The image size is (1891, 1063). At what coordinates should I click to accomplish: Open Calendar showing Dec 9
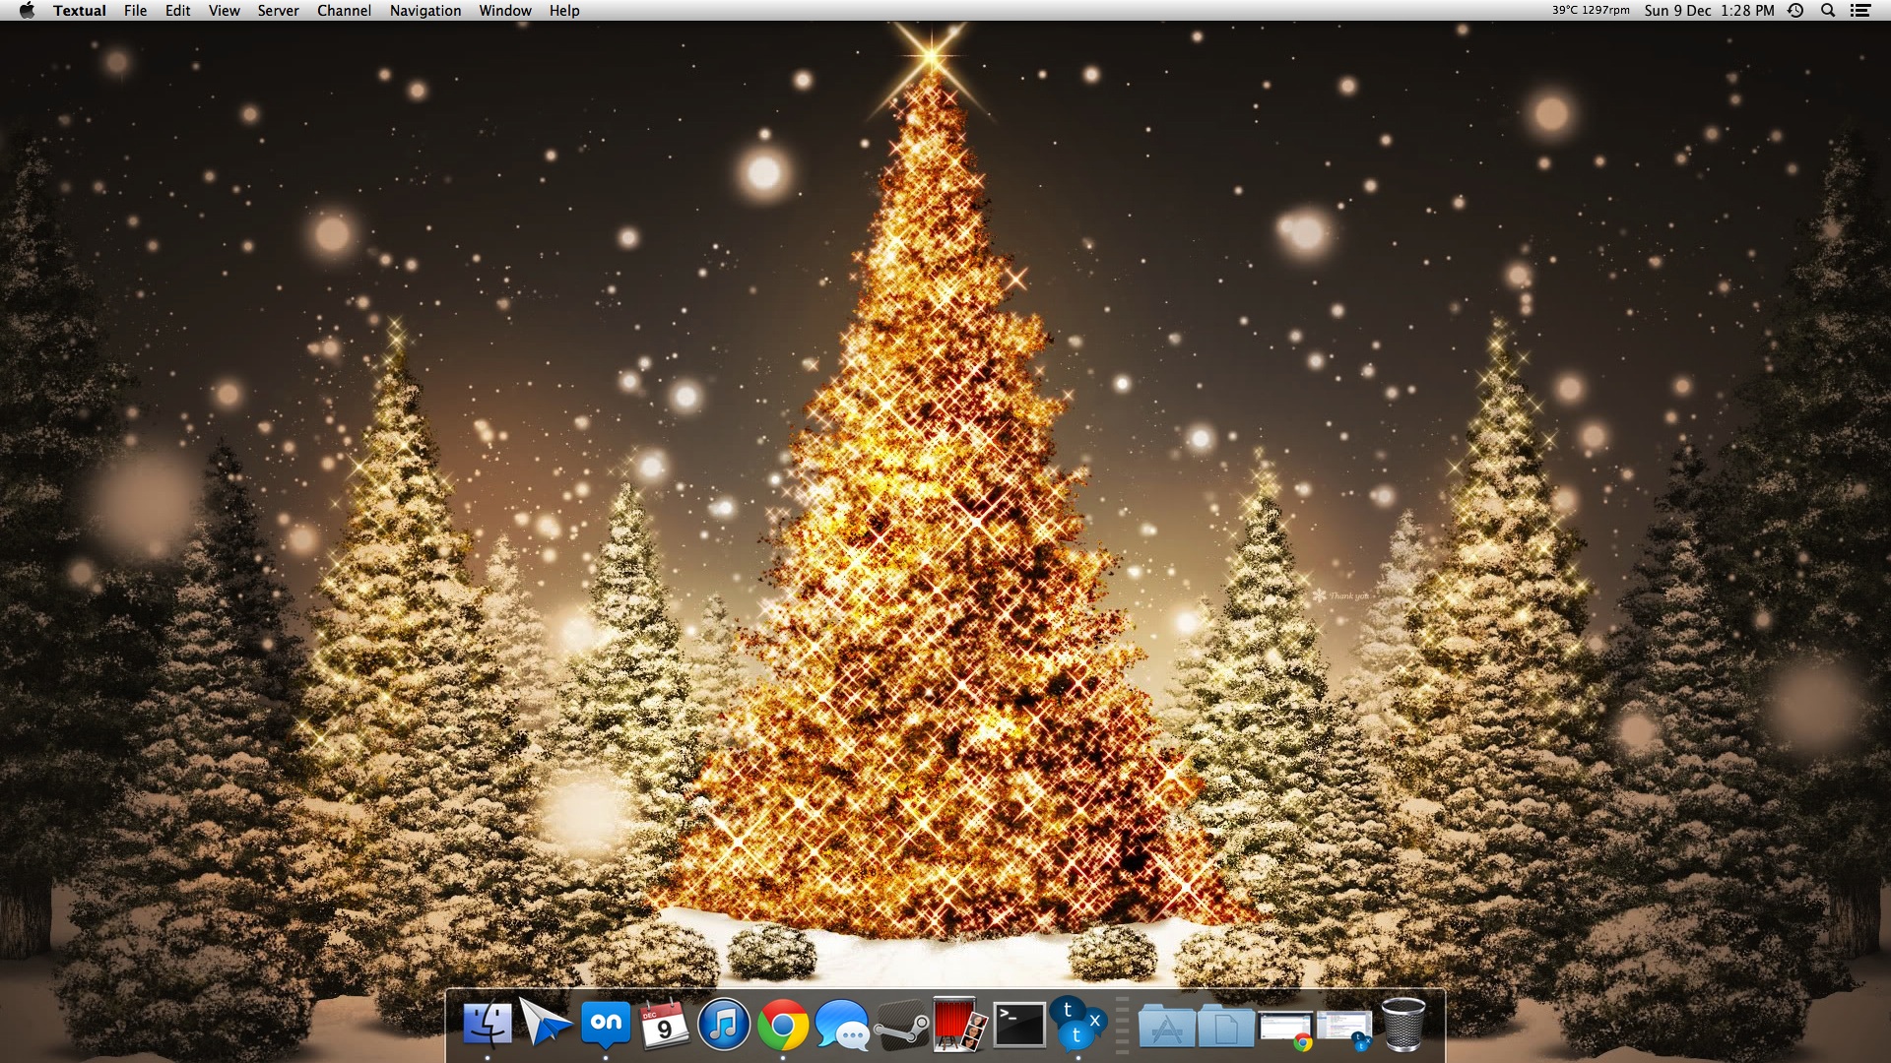[664, 1025]
